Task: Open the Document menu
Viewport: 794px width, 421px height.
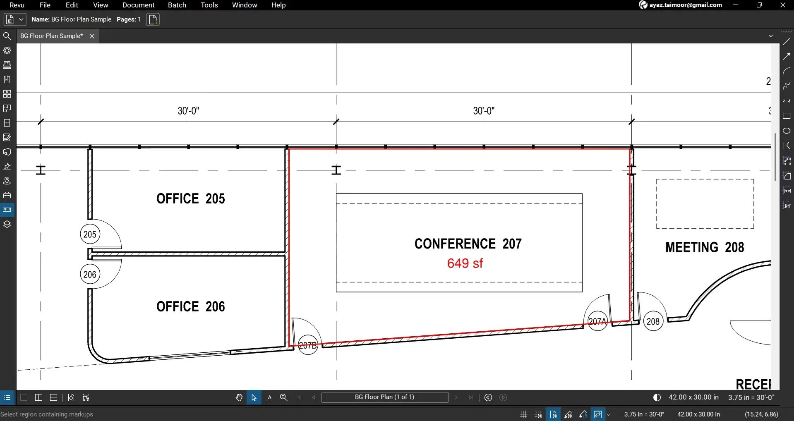Action: (138, 5)
